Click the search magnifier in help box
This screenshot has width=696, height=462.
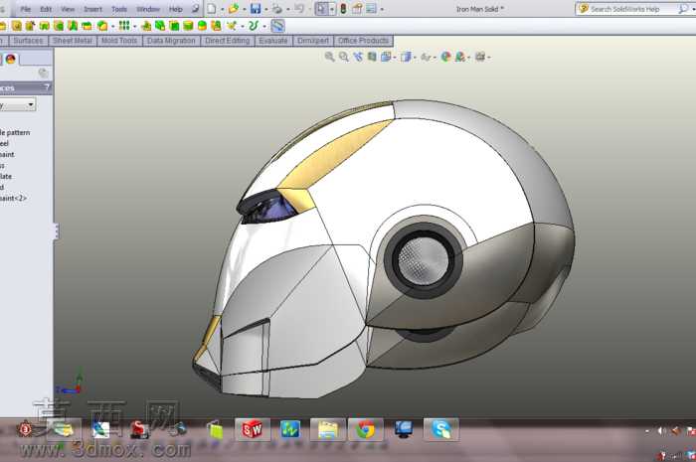683,9
